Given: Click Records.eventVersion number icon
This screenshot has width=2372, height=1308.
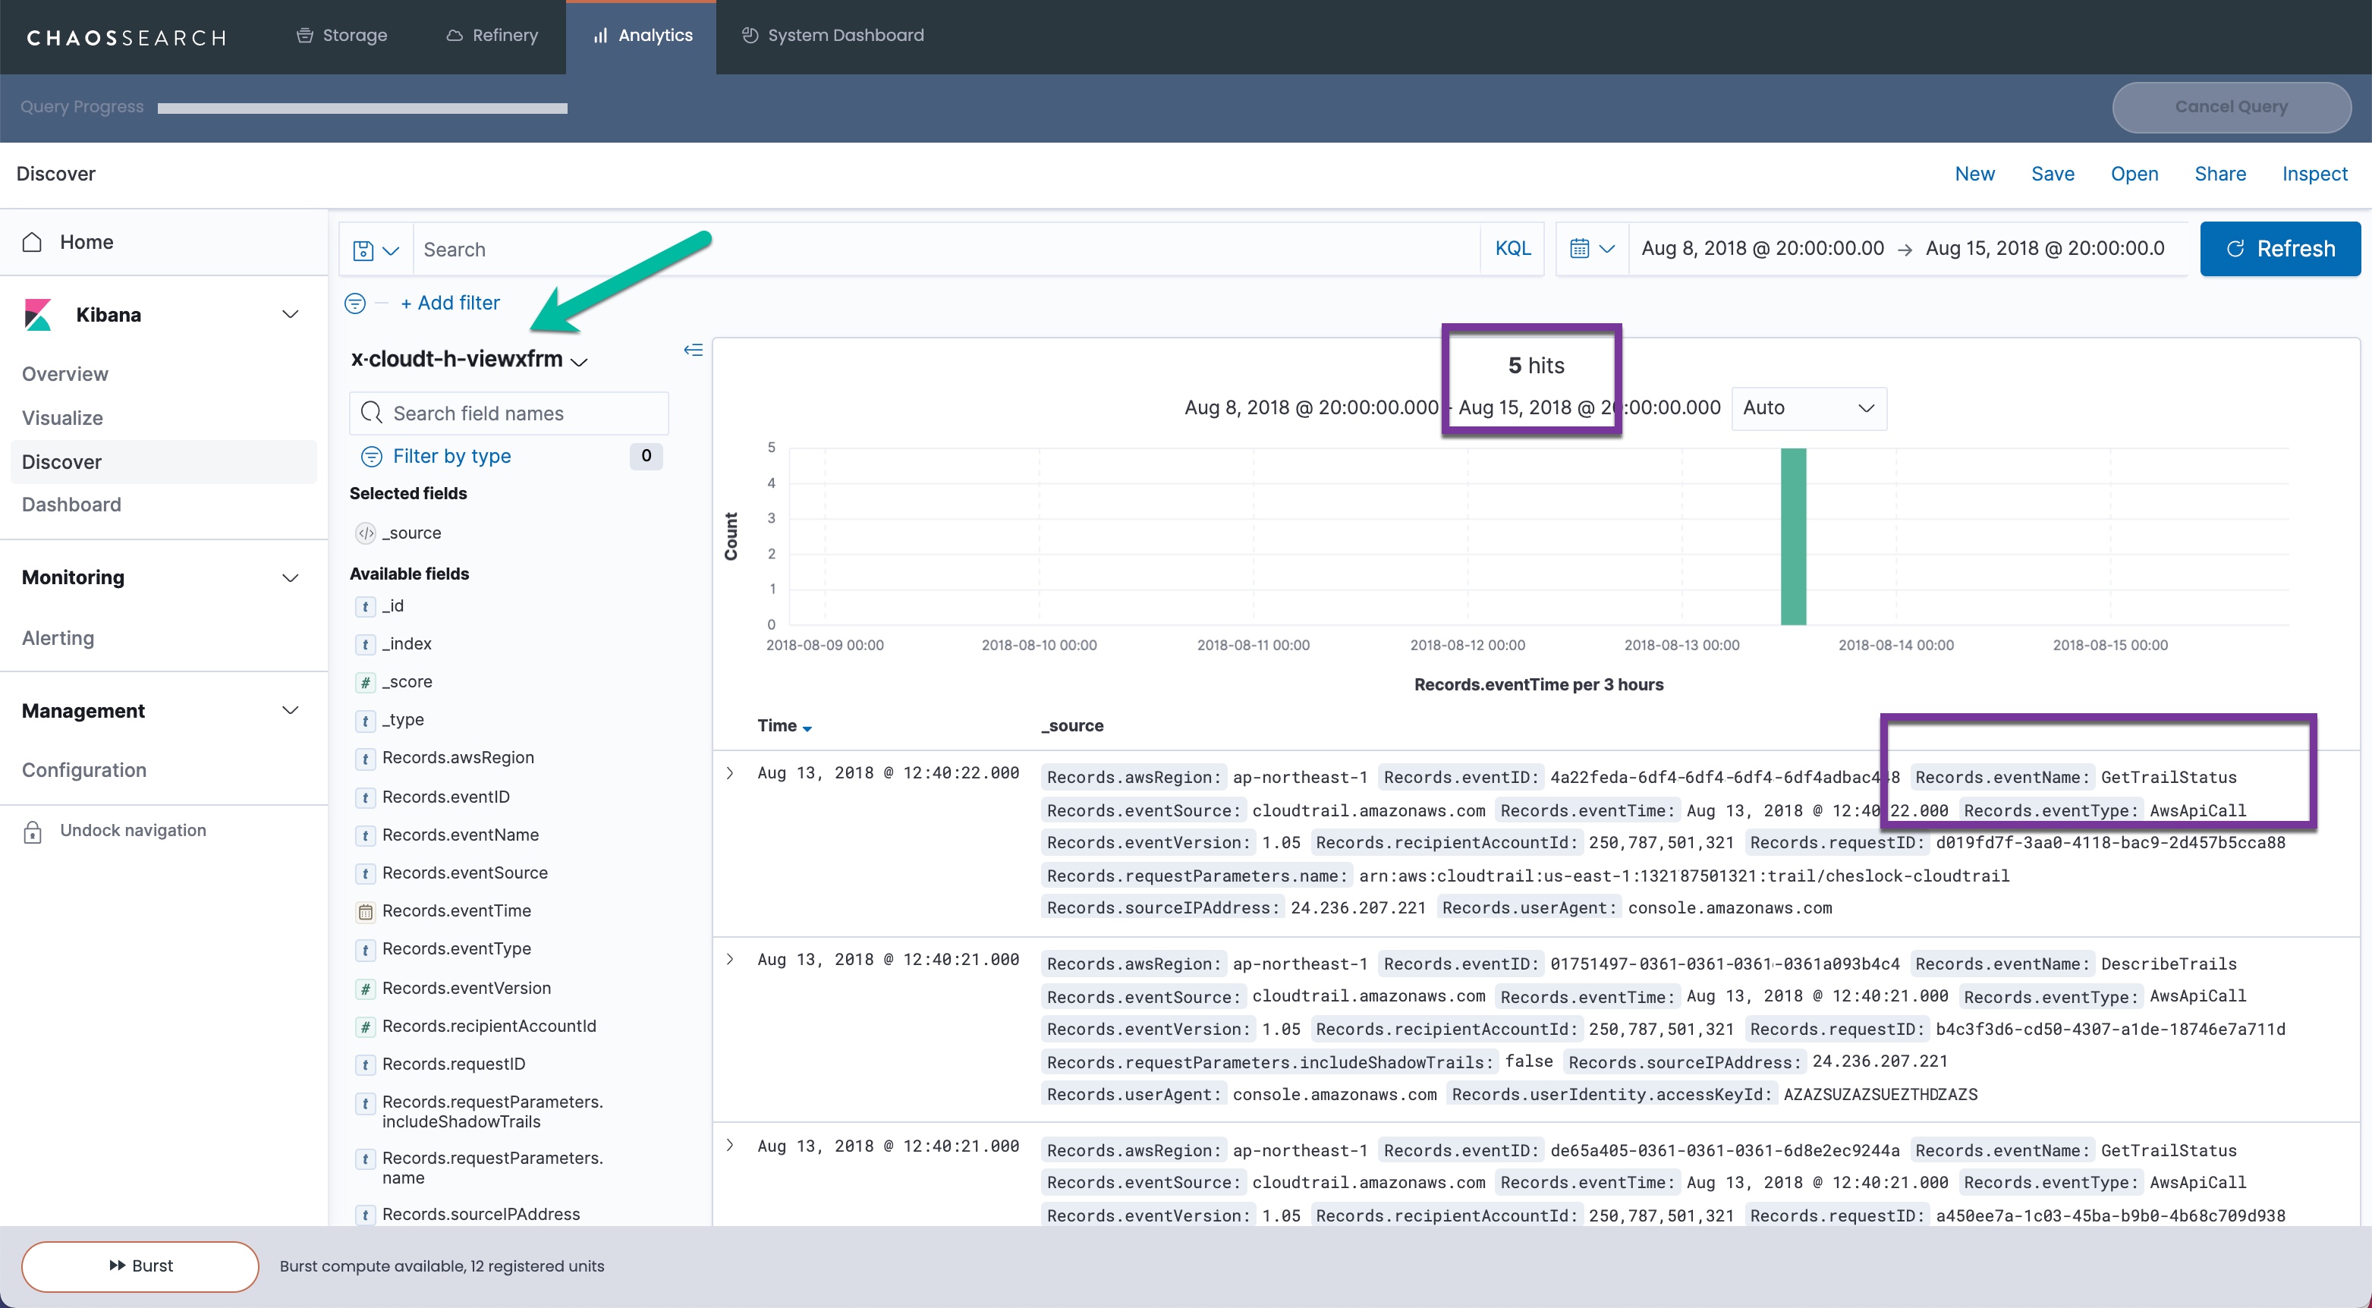Looking at the screenshot, I should tap(366, 989).
